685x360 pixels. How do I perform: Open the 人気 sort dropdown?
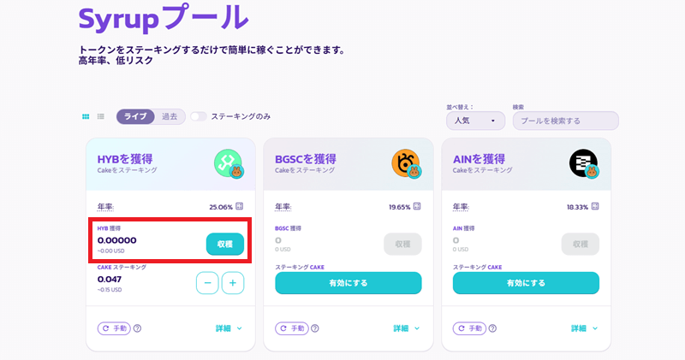475,121
